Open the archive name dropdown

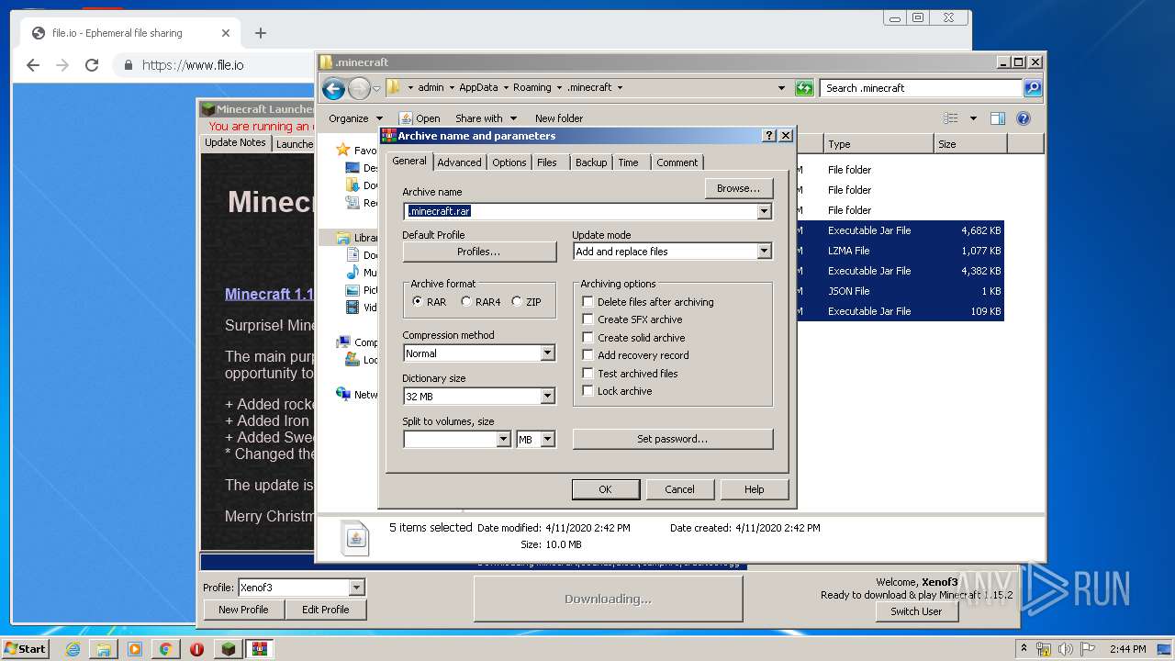click(764, 211)
